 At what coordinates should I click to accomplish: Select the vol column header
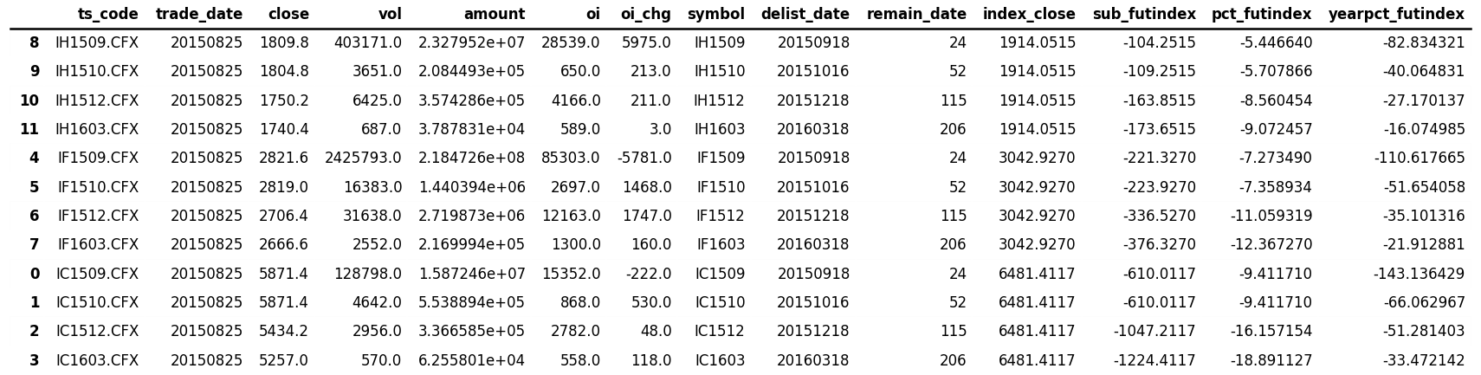click(390, 14)
